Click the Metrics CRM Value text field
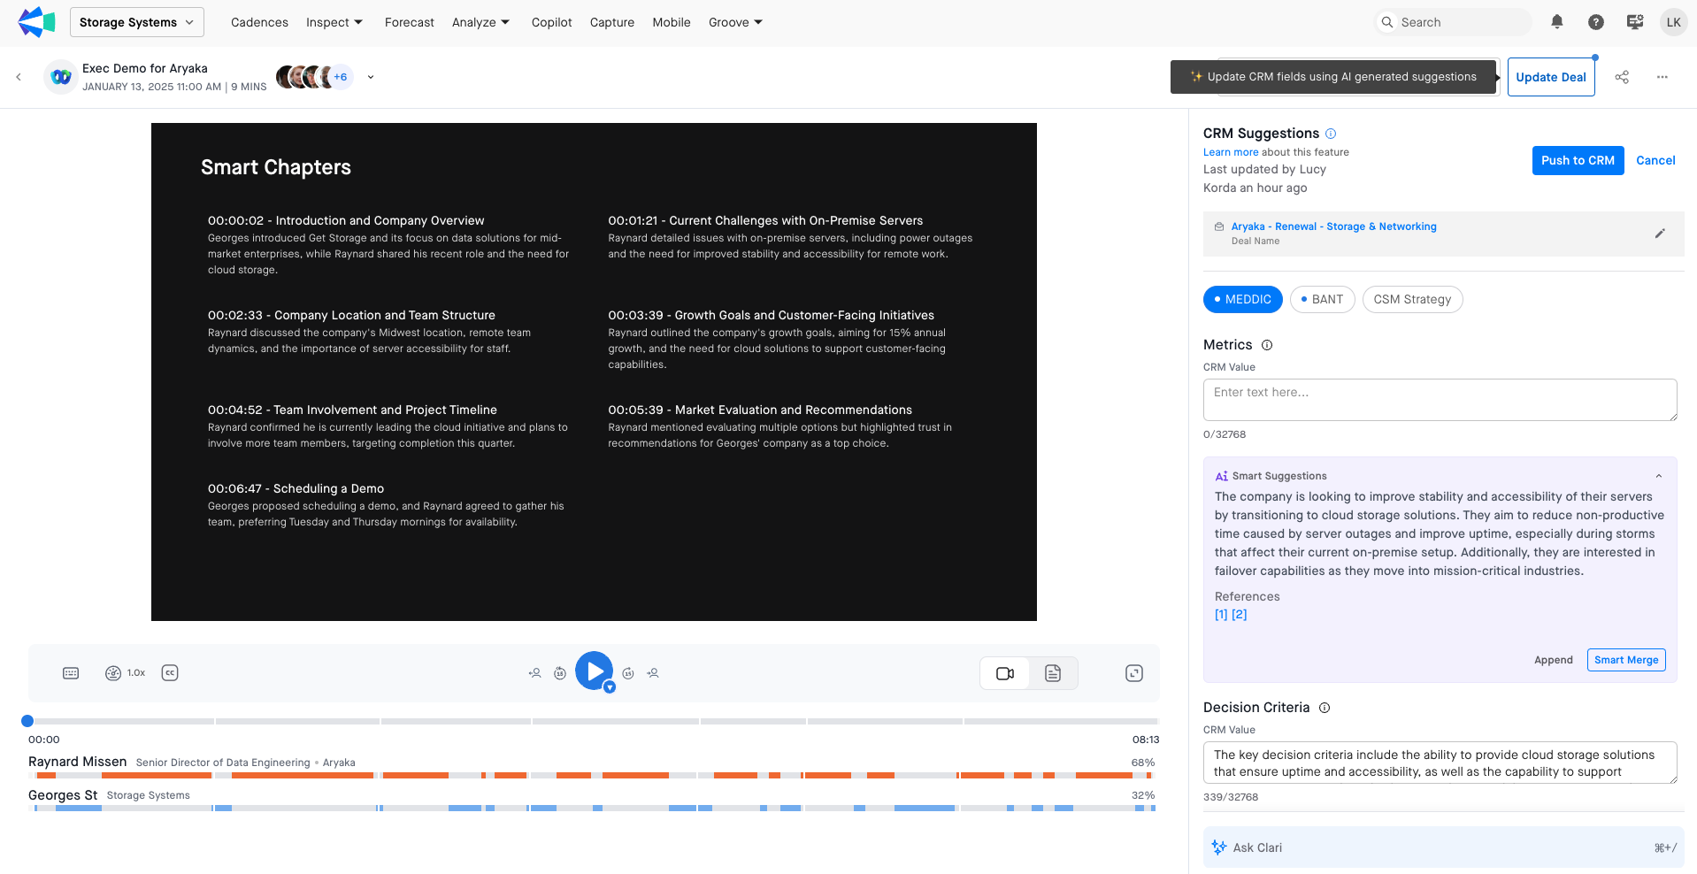This screenshot has height=874, width=1697. click(1439, 400)
